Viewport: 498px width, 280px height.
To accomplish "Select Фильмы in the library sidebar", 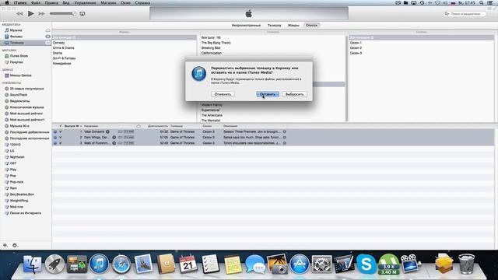I will (x=16, y=37).
